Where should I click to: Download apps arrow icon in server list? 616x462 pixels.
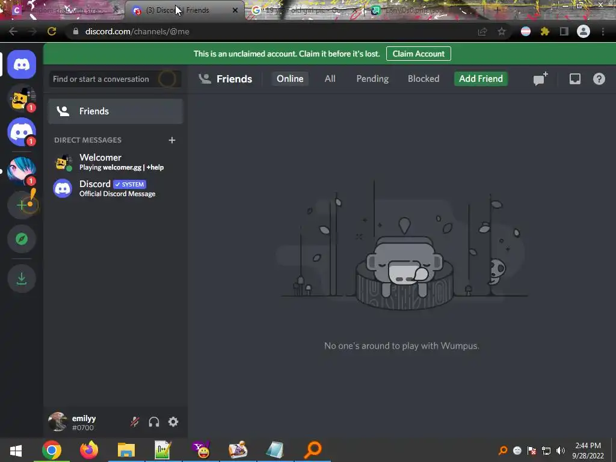(x=22, y=279)
